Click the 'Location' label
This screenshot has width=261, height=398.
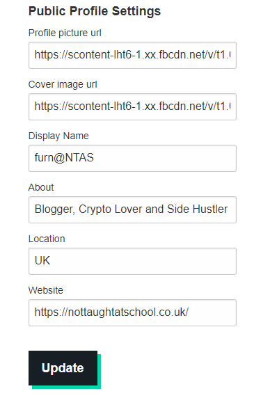[47, 239]
